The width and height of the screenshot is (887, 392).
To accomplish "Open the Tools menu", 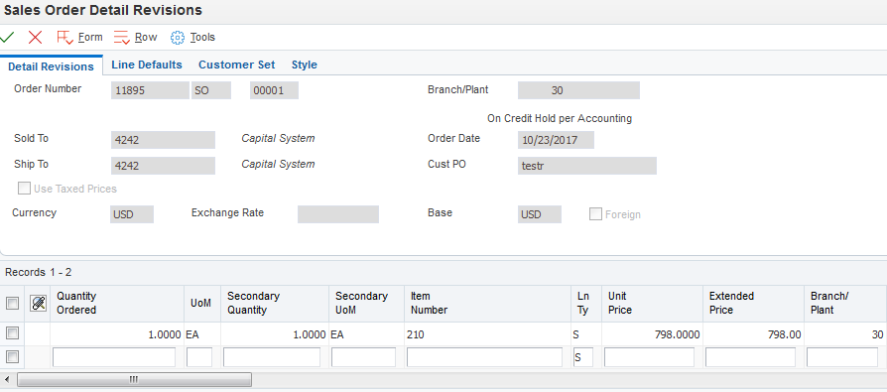I will (202, 38).
